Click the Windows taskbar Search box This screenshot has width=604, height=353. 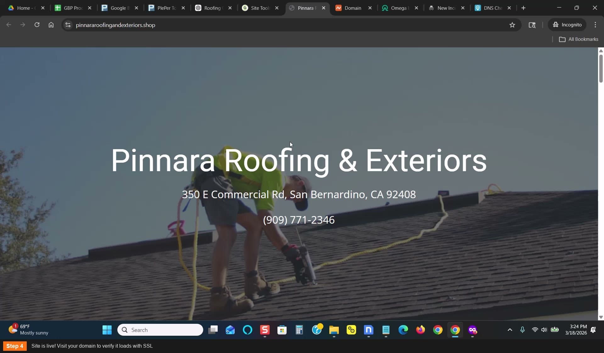tap(160, 330)
